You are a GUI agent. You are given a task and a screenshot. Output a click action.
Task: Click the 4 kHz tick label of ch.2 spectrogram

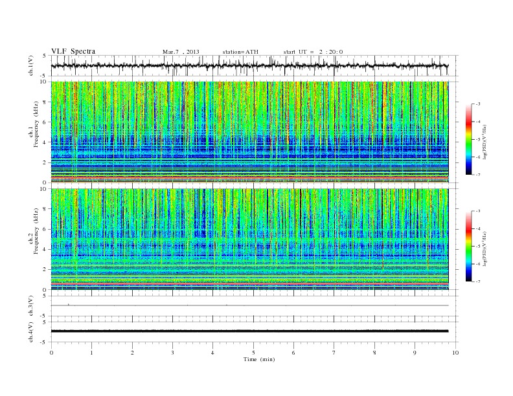tap(45, 249)
